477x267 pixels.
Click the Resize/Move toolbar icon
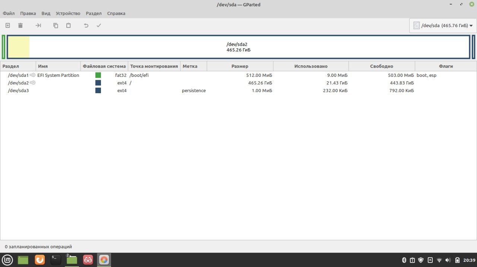coord(38,26)
